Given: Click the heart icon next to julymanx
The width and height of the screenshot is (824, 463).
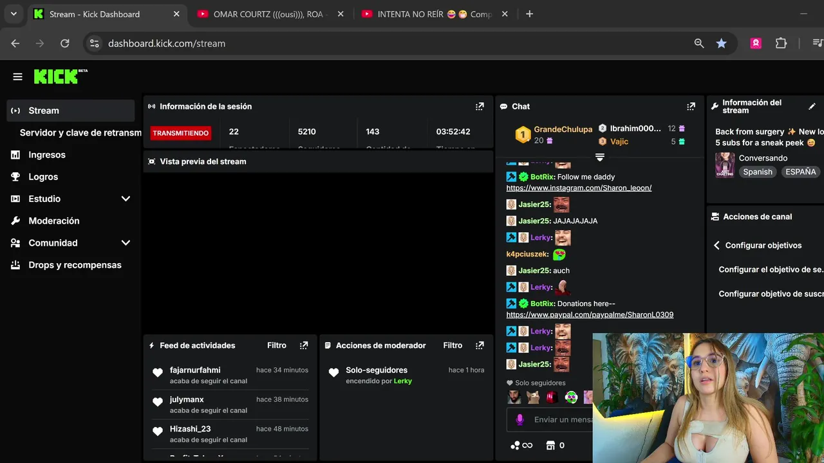Looking at the screenshot, I should [158, 403].
